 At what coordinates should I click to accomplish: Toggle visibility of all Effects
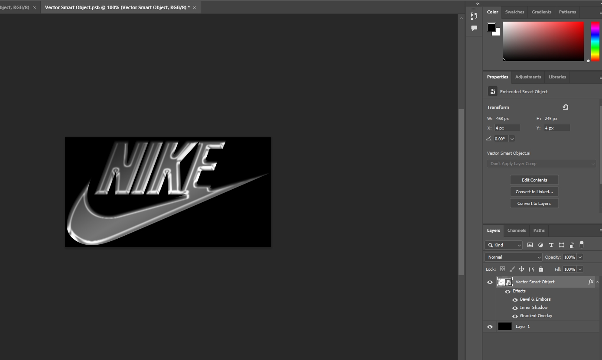pos(508,292)
